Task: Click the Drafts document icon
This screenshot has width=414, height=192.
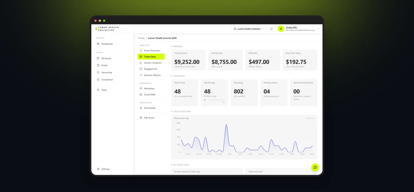Action: [x=98, y=65]
